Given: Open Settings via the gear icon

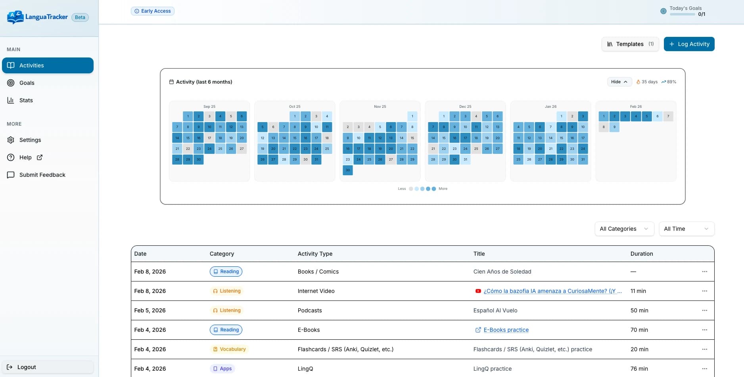Looking at the screenshot, I should [11, 140].
